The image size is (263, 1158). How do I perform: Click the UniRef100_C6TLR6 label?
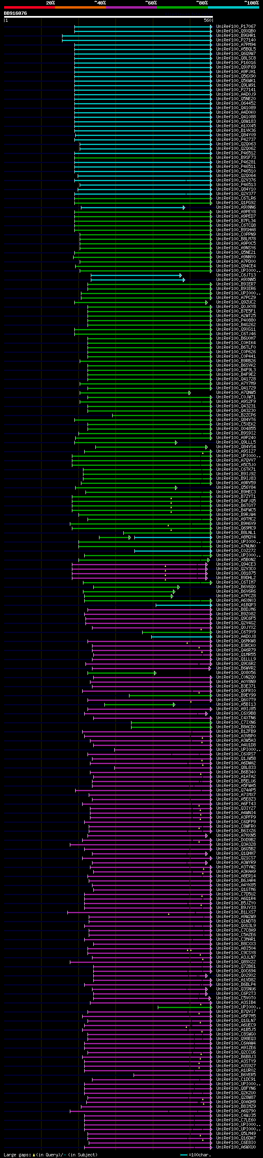tap(236, 198)
